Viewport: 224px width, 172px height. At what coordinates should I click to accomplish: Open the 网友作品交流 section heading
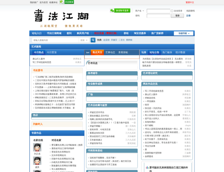[x=150, y=84]
